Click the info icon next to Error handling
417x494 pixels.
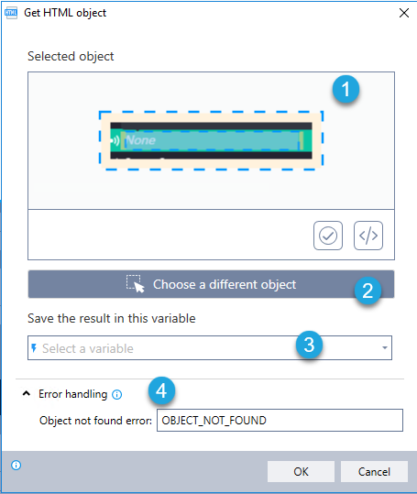coord(116,394)
